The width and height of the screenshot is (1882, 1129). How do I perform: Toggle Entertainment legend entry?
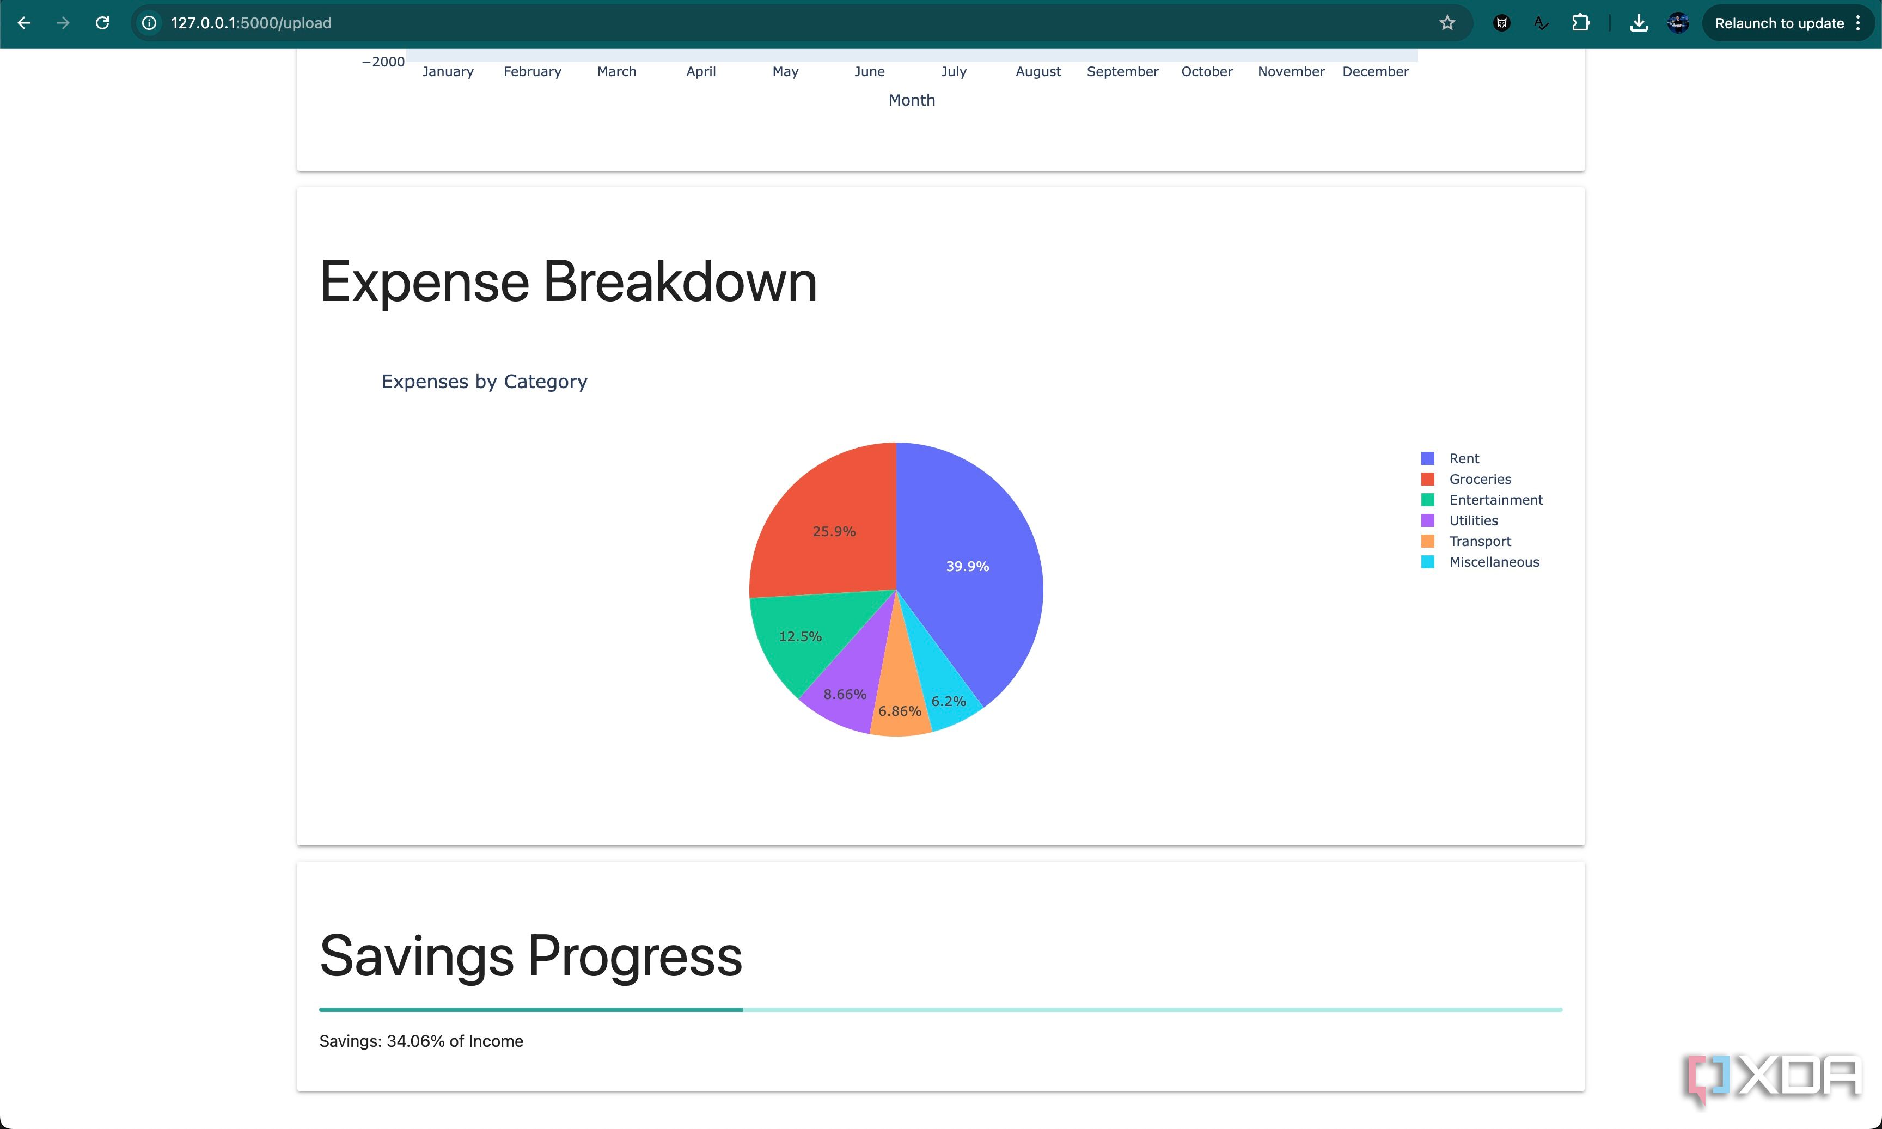(x=1495, y=500)
